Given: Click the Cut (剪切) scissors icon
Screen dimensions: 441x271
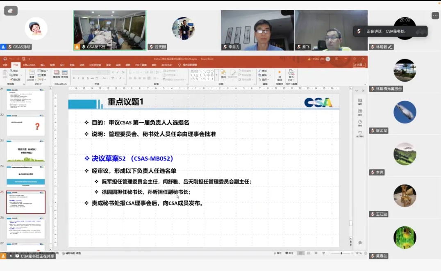Looking at the screenshot, I should 11,71.
